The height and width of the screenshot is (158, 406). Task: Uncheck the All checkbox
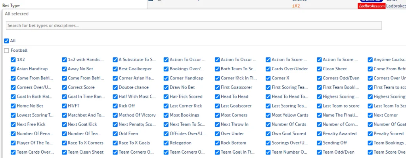[x=6, y=41]
